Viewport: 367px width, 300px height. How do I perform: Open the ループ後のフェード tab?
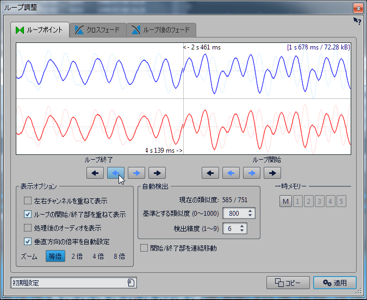pos(161,30)
